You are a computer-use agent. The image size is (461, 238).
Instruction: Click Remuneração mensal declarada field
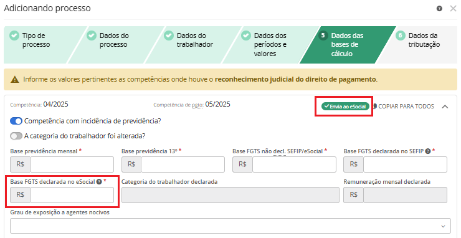pos(405,195)
